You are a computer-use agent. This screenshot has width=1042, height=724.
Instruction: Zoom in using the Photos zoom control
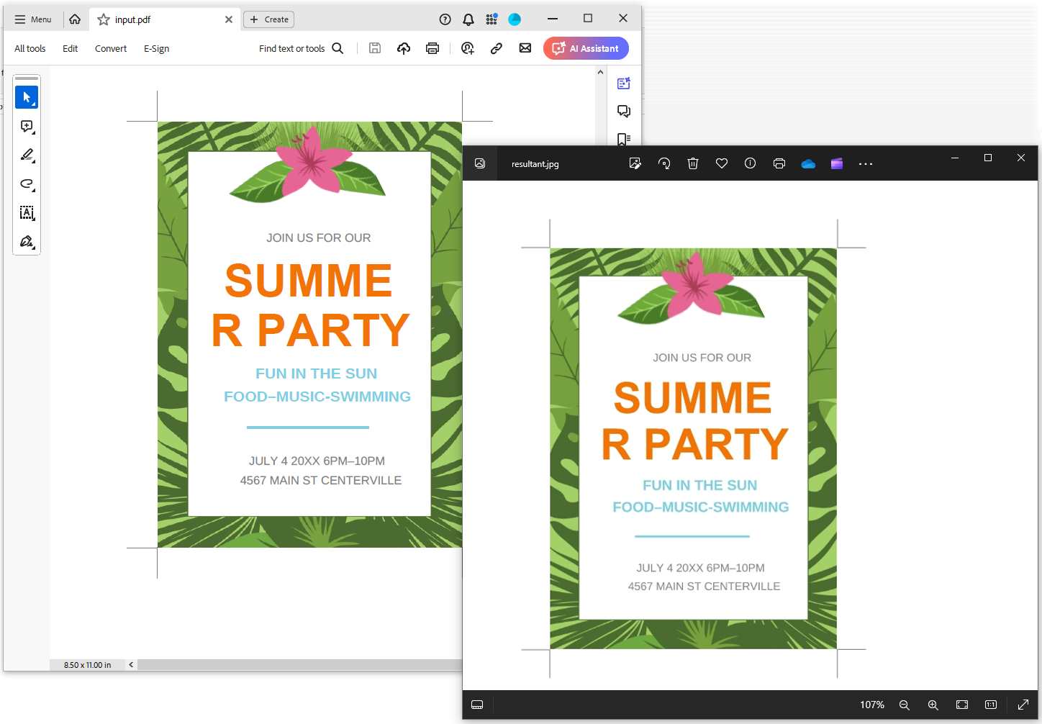pyautogui.click(x=933, y=705)
